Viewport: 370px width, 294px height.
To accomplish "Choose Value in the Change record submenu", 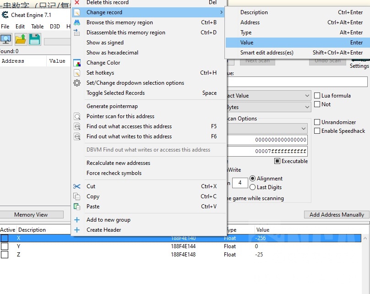I will [298, 43].
